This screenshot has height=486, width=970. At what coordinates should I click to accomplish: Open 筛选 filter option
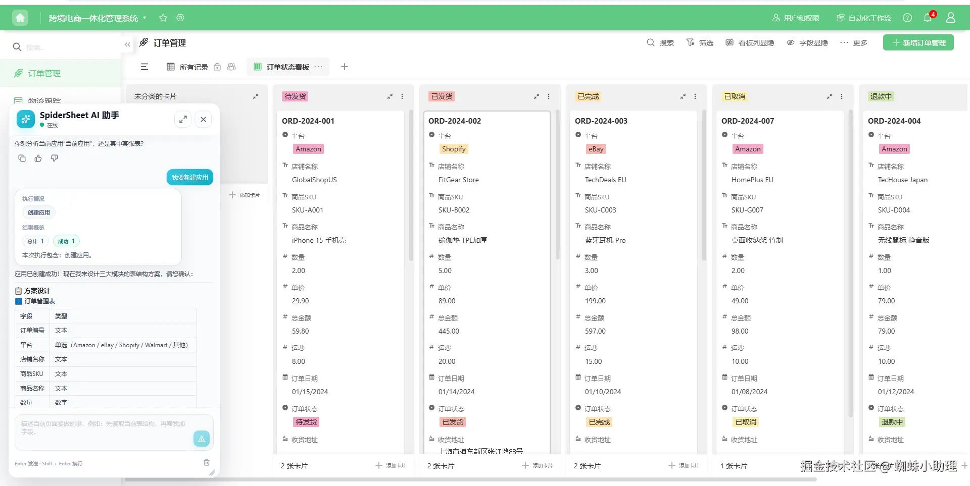click(x=700, y=43)
